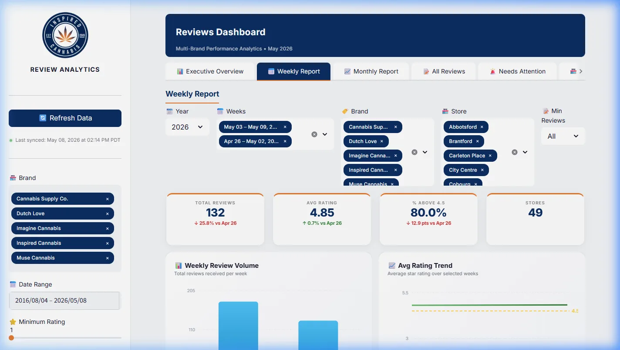Expand the Store dropdown arrow
Image resolution: width=620 pixels, height=350 pixels.
(525, 152)
